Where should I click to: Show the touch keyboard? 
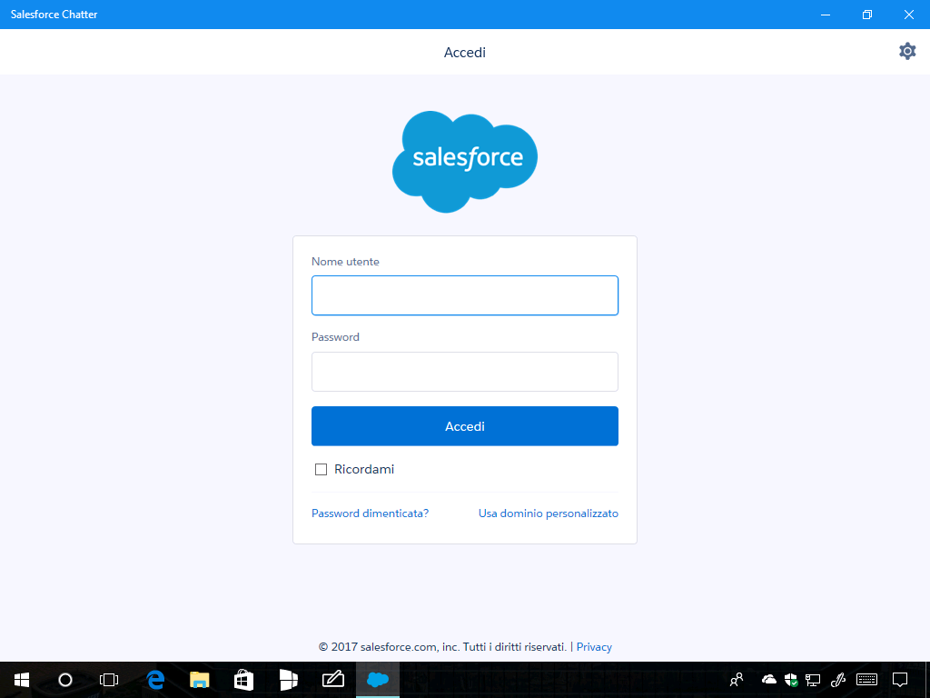pyautogui.click(x=866, y=680)
